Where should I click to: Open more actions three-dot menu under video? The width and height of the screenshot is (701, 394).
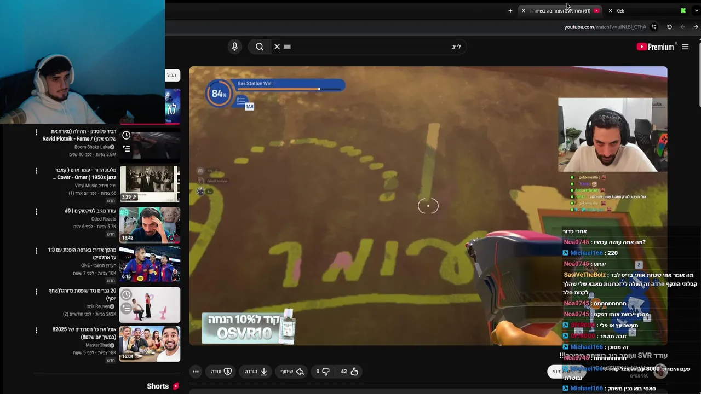(x=196, y=372)
